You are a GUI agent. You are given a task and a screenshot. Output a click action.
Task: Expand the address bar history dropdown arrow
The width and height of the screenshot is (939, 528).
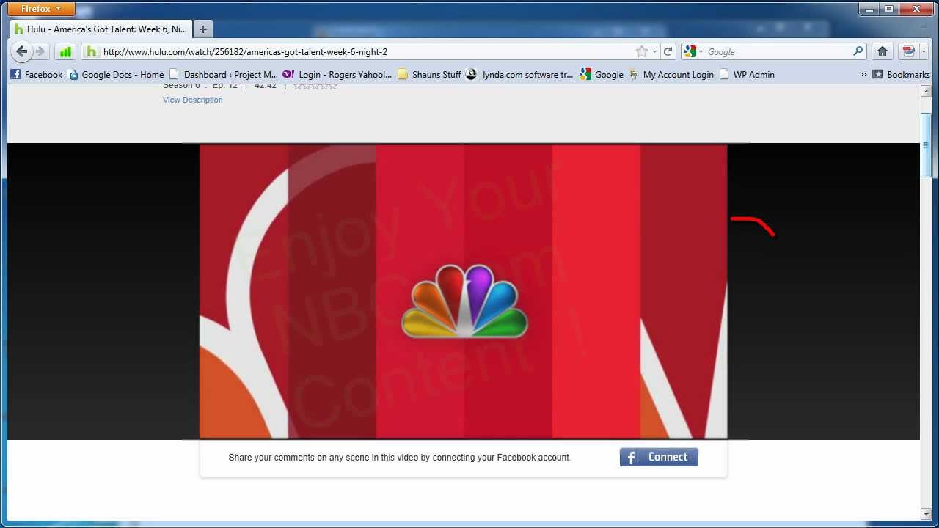pos(654,51)
